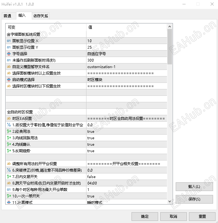
Task: Click integer icon beside 9.每个时区每种用法最大开仓单数
Action: point(9,189)
